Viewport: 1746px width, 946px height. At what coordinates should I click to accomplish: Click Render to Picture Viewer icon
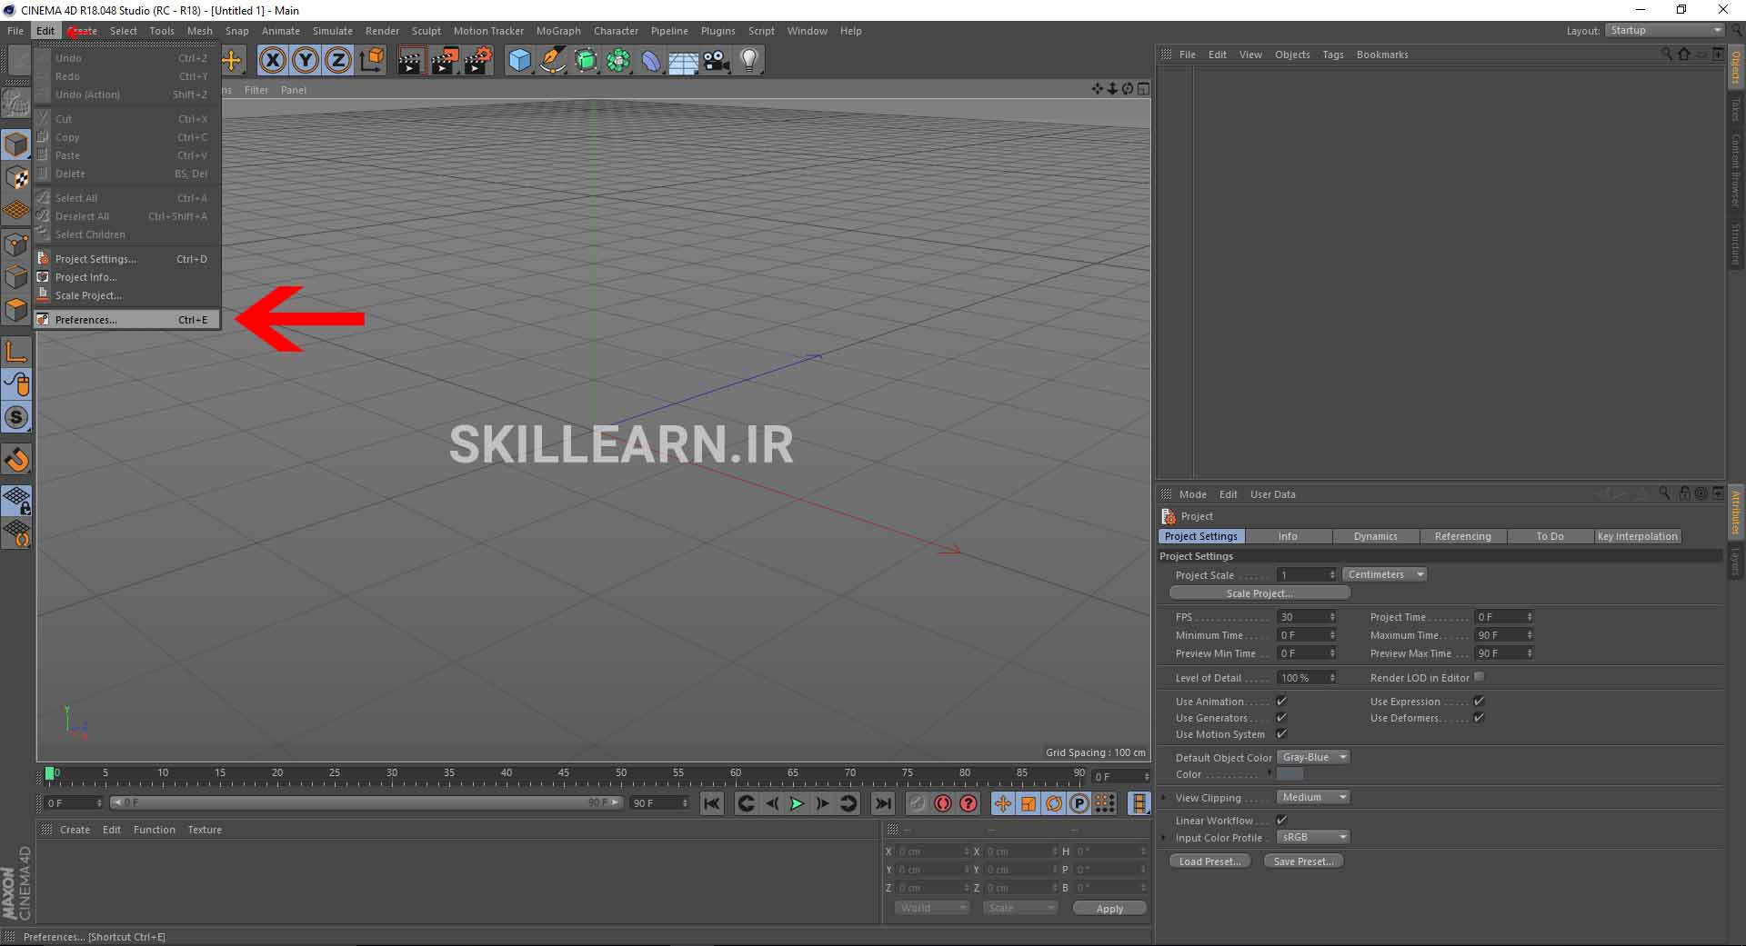[x=445, y=61]
